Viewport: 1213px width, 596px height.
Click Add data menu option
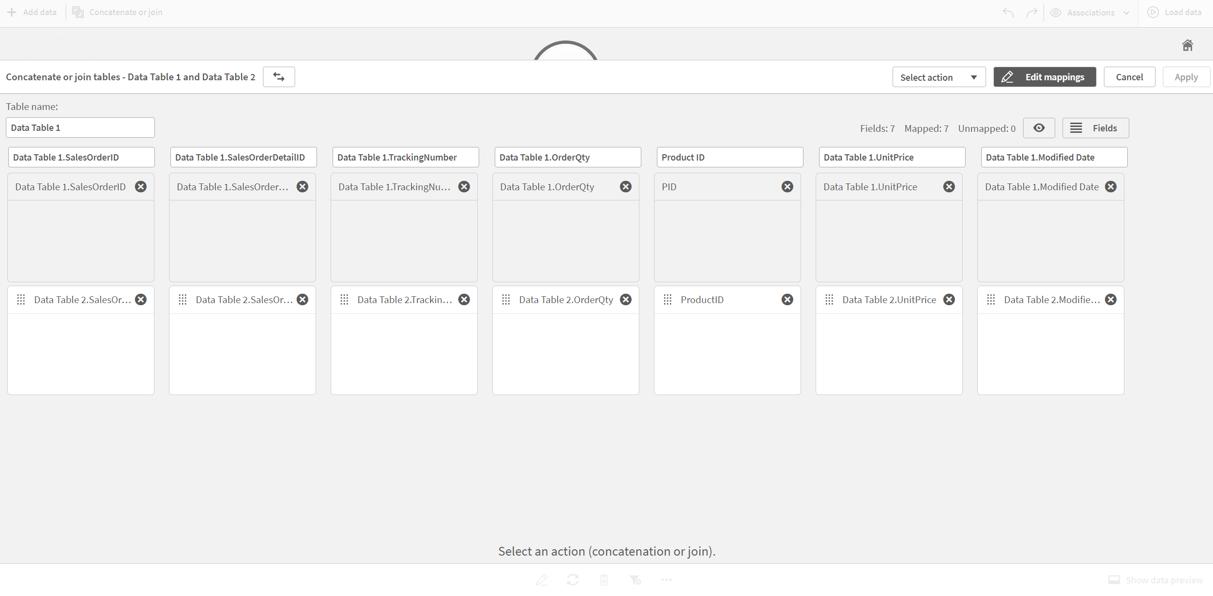pyautogui.click(x=33, y=12)
